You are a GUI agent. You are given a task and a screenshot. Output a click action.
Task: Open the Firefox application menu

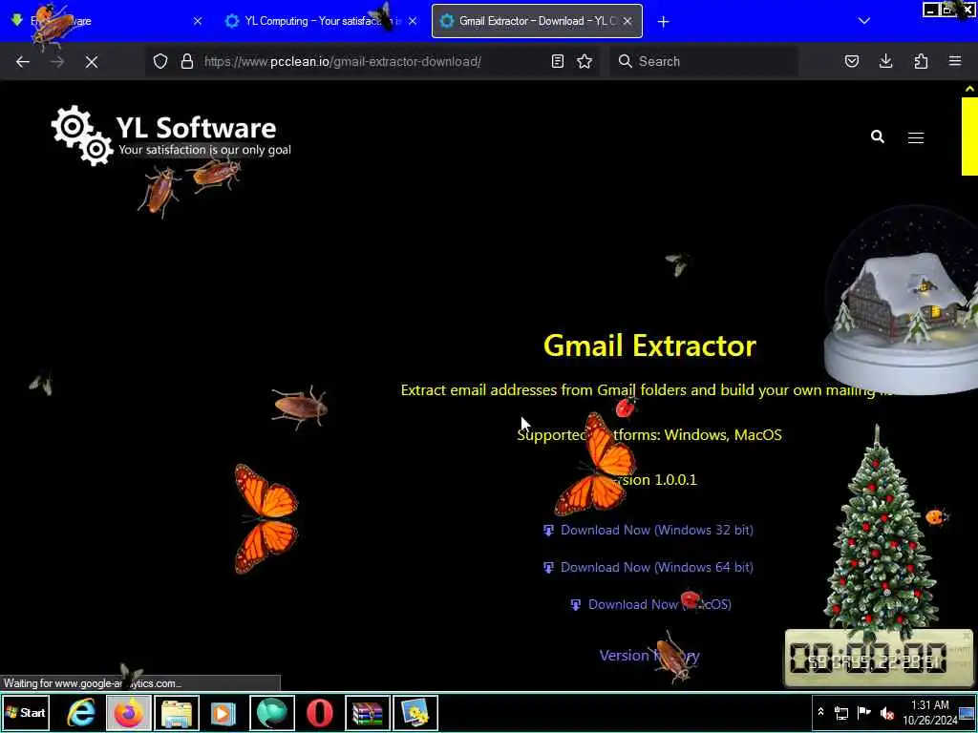tap(955, 61)
